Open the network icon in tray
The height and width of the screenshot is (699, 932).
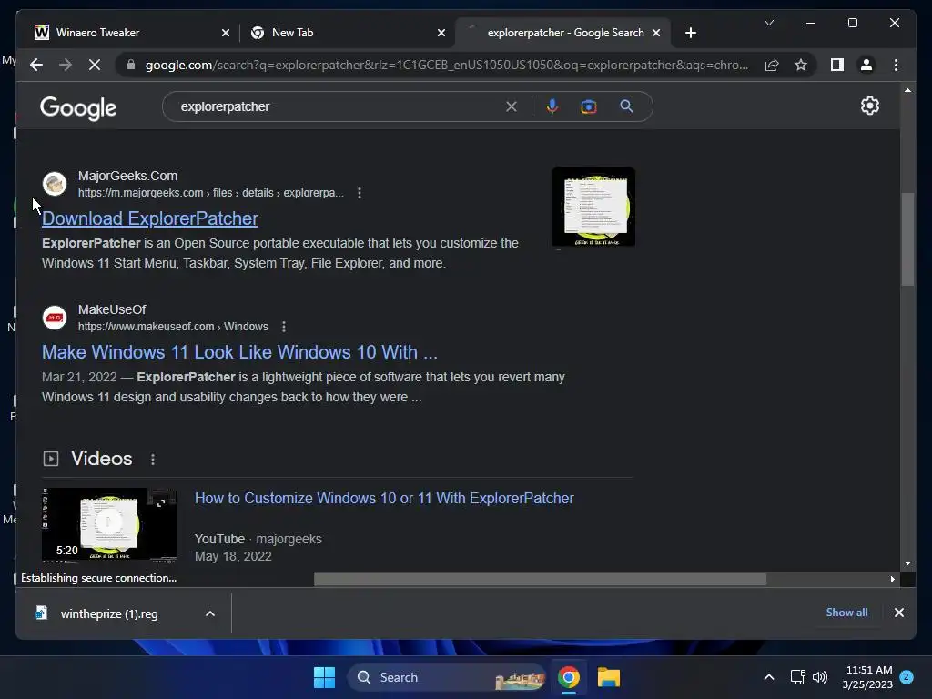797,677
